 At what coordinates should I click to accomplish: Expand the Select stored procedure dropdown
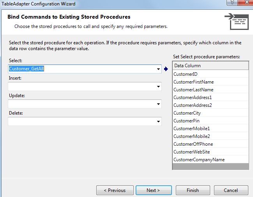click(x=158, y=69)
